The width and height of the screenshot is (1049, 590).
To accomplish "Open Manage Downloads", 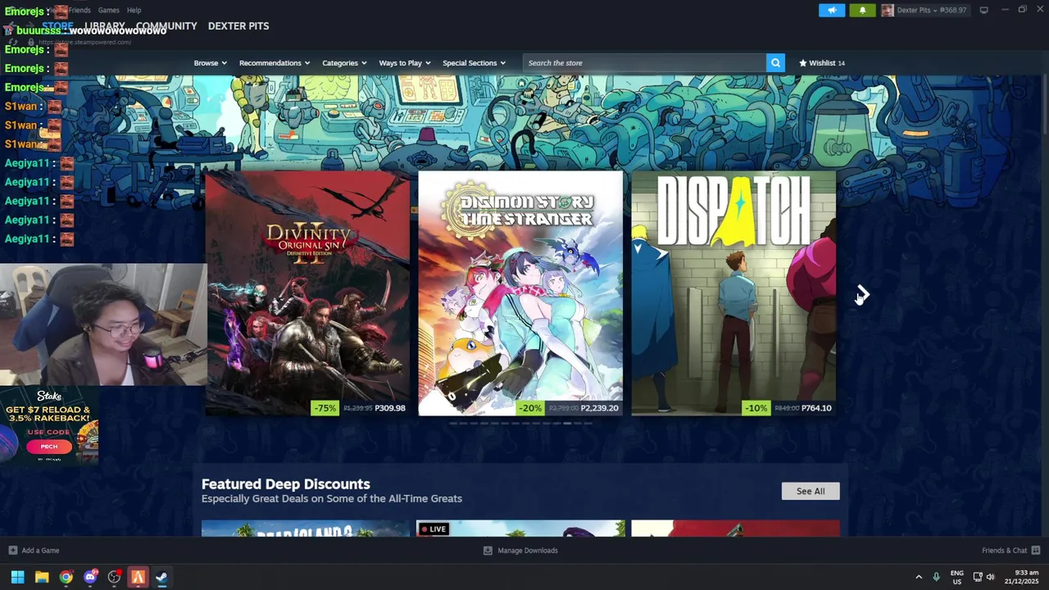I will [x=527, y=551].
